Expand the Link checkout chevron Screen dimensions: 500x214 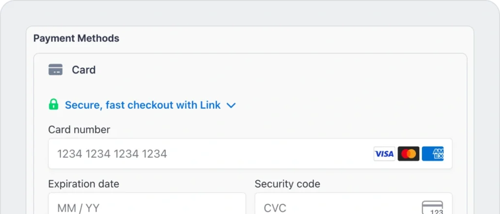231,105
